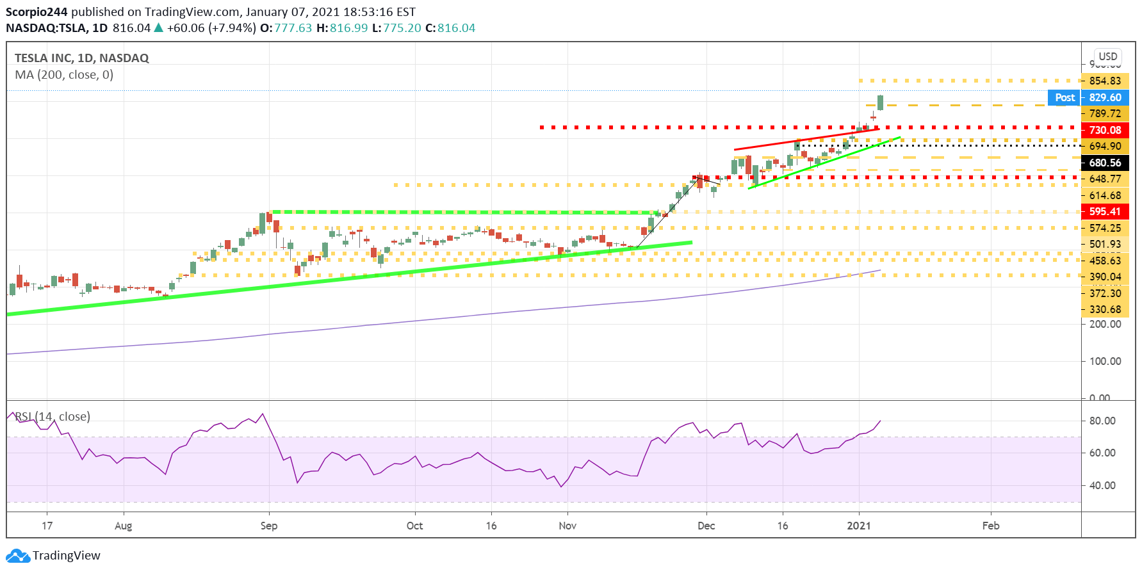The height and width of the screenshot is (573, 1142).
Task: Select the 501.93 price level label
Action: coord(1105,244)
